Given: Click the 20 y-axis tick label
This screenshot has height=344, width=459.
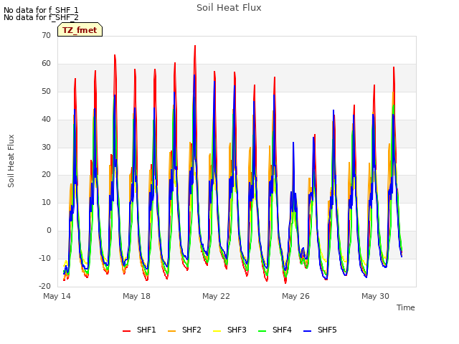Looking at the screenshot, I should click(x=46, y=175).
